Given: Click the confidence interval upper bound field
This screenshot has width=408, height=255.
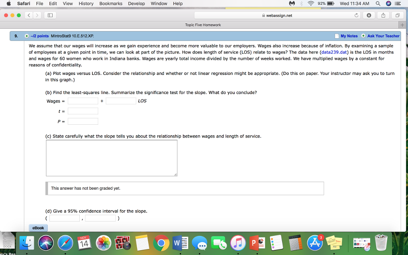Looking at the screenshot, I should (x=100, y=218).
